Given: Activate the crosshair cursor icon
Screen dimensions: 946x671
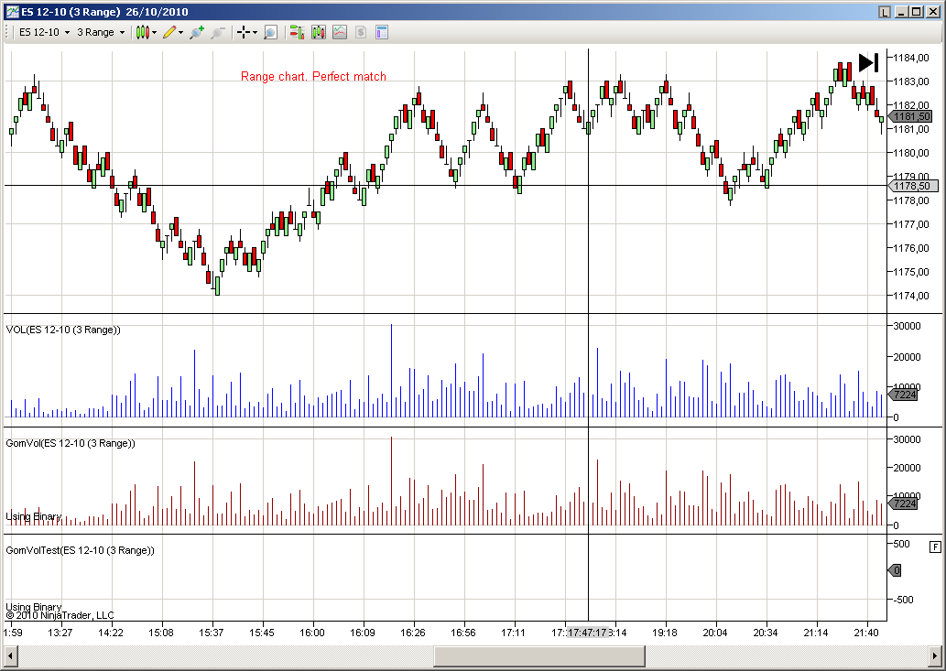Looking at the screenshot, I should click(x=243, y=33).
